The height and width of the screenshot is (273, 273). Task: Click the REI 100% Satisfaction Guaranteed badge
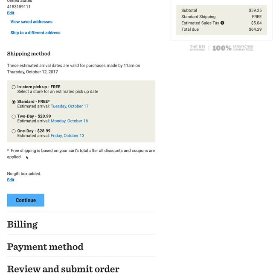tap(221, 48)
